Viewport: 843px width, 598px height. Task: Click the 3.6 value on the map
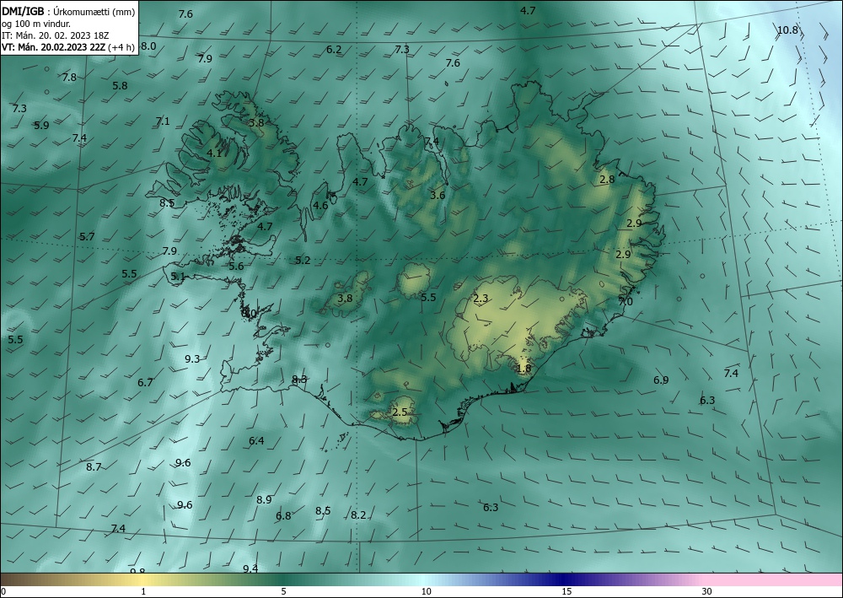click(x=438, y=195)
